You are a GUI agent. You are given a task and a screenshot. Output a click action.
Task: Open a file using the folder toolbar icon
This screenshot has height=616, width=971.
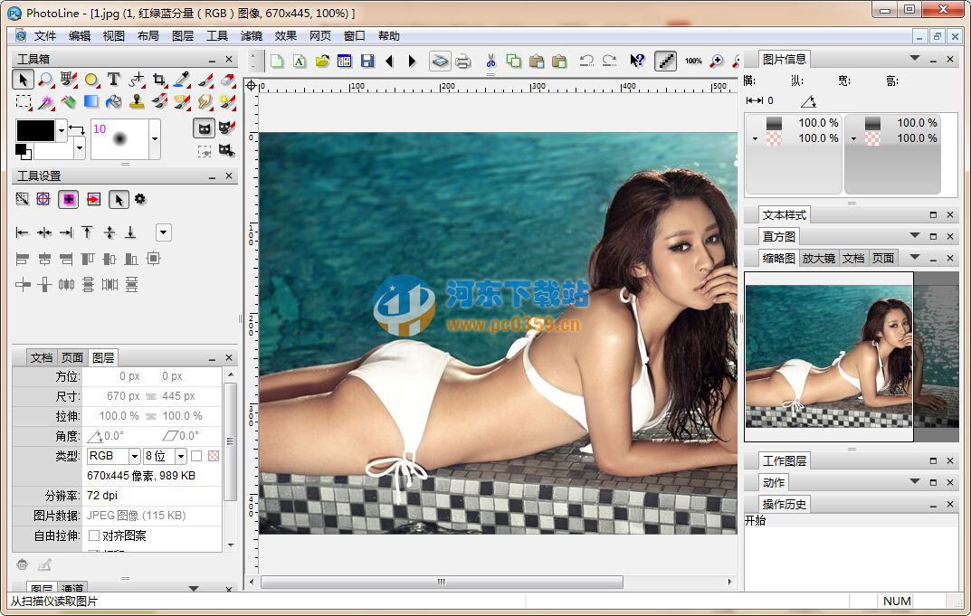[x=325, y=61]
